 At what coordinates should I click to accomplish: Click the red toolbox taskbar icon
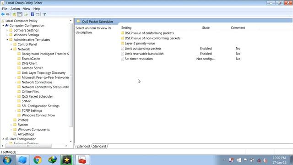click(x=82, y=160)
